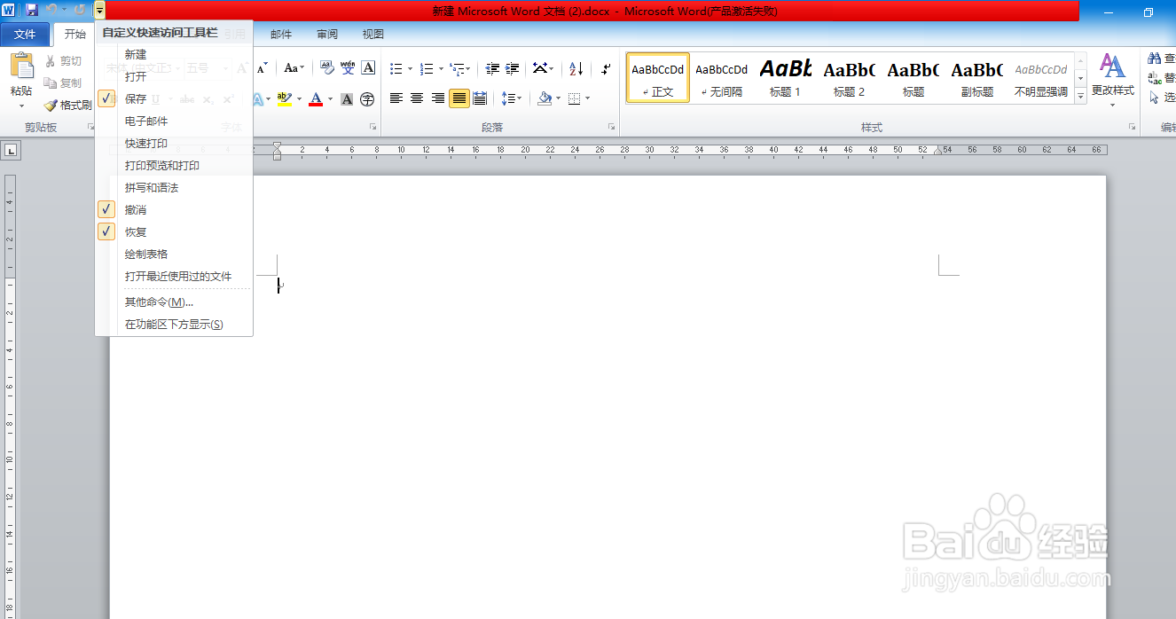Image resolution: width=1176 pixels, height=619 pixels.
Task: Click the Format Painter brush
Action: 51,105
